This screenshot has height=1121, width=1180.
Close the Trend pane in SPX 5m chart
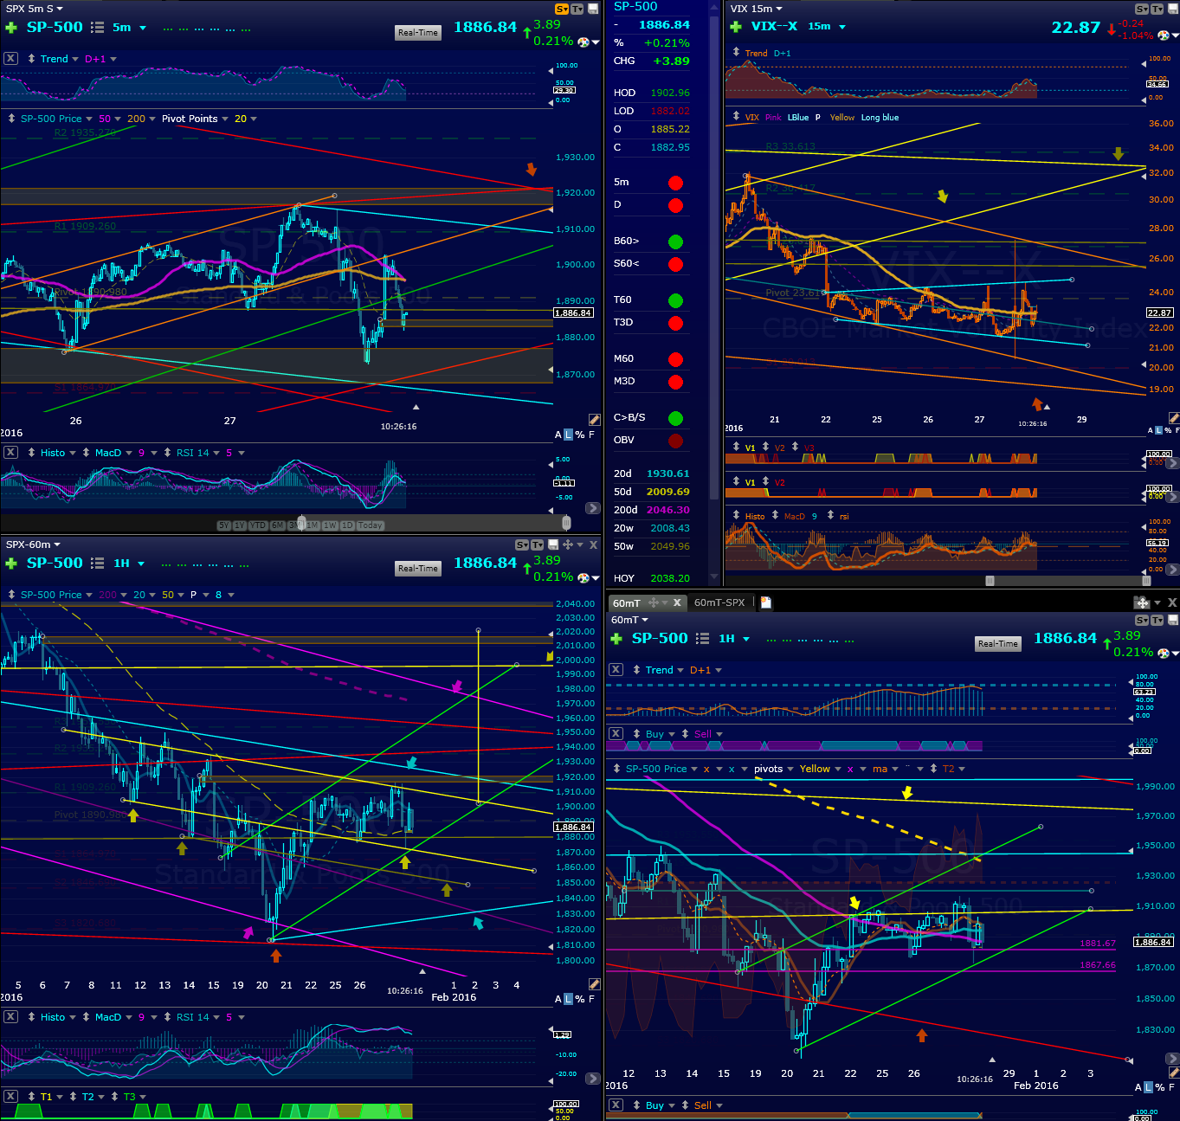pos(10,59)
